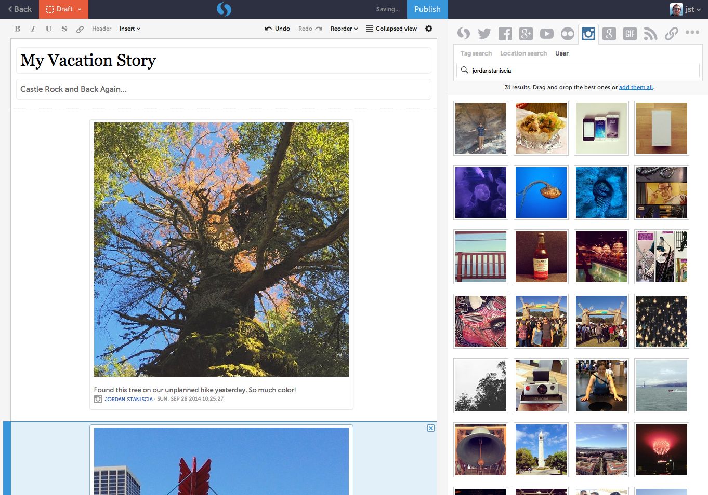Select the GIF source icon
Screen dimensions: 708x495
(x=630, y=34)
